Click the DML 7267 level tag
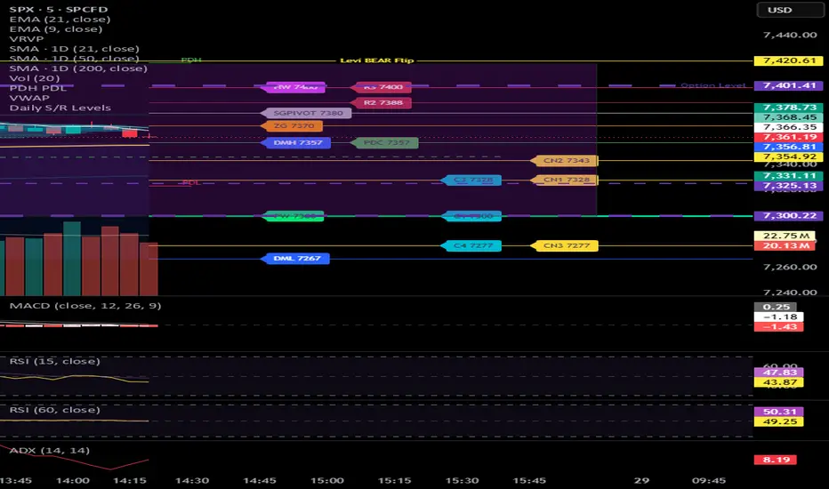The width and height of the screenshot is (829, 489). [295, 259]
